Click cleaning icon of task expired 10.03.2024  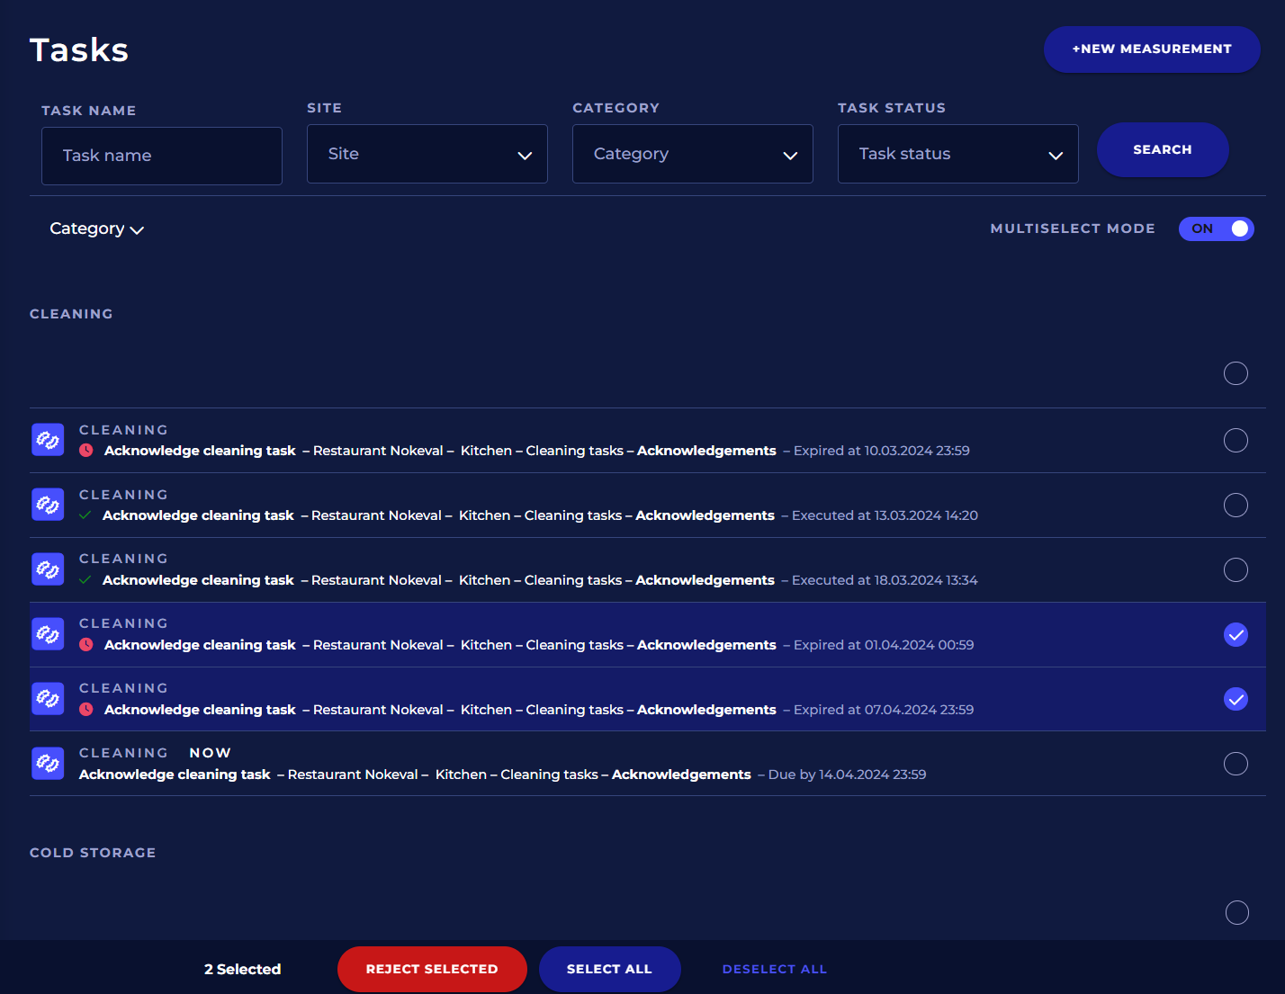pos(48,440)
